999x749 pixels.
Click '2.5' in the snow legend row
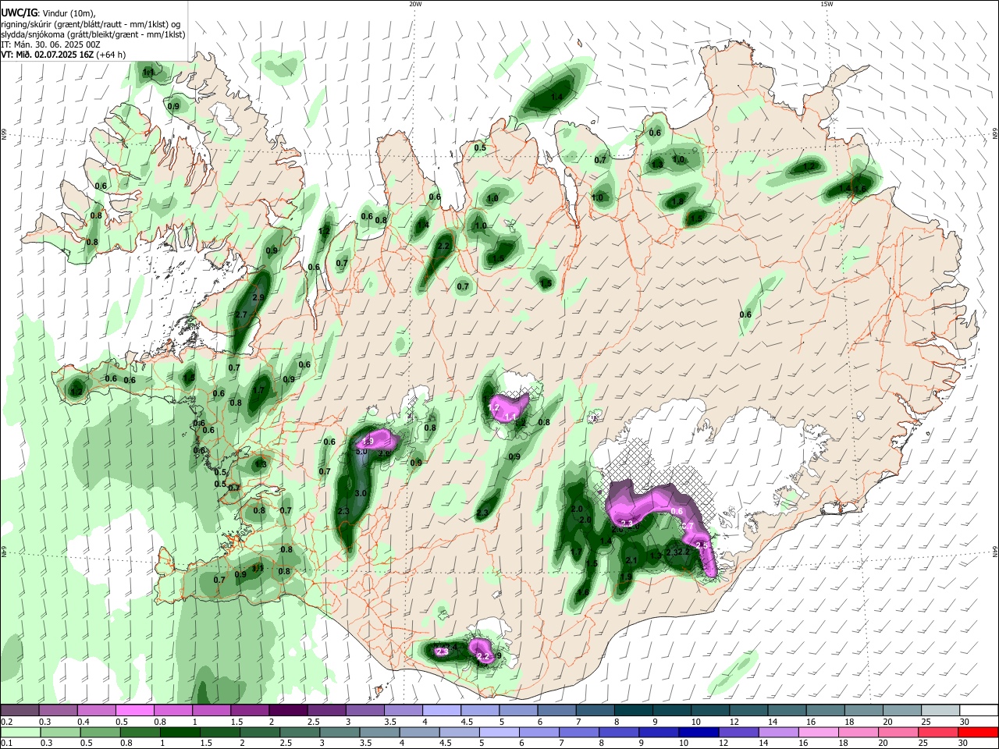pos(313,722)
